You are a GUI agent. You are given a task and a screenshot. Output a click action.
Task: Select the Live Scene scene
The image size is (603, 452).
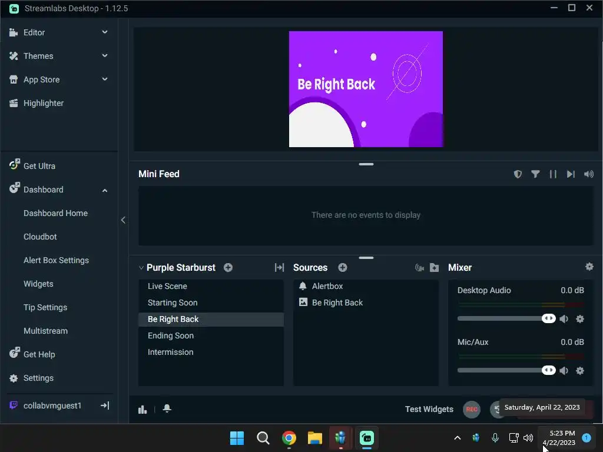(x=211, y=287)
